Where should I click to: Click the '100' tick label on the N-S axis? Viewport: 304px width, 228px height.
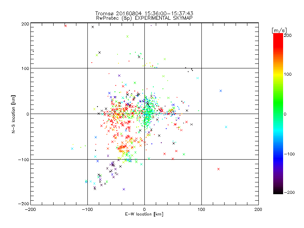coord(25,68)
